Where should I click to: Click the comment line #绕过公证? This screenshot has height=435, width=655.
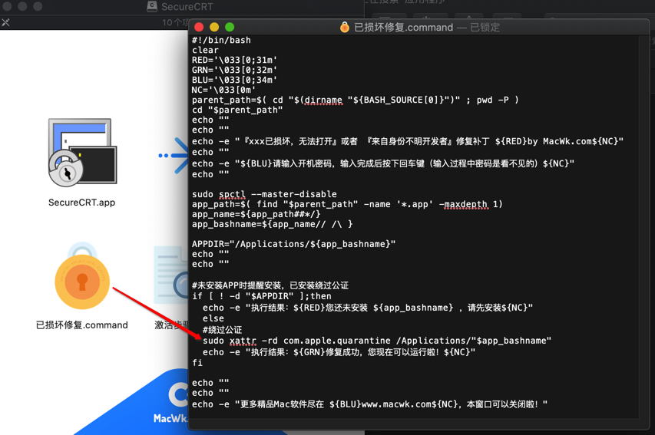click(222, 330)
